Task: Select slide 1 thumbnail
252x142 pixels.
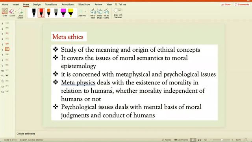Action: [7, 23]
